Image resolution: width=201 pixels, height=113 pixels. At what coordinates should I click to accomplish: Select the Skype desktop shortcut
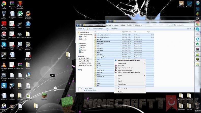[4, 45]
